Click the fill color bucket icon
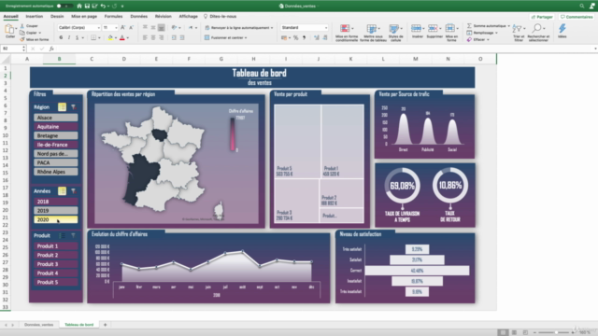The width and height of the screenshot is (598, 336). pyautogui.click(x=110, y=37)
